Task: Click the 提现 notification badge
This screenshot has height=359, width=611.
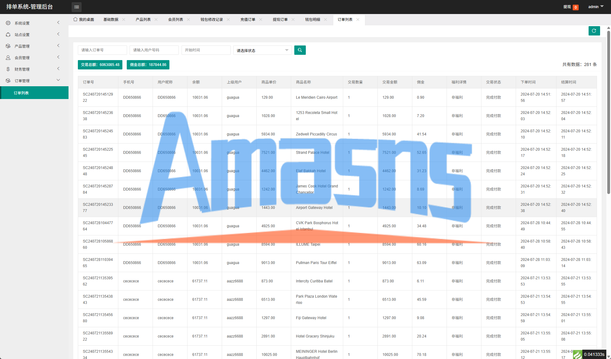Action: click(575, 7)
